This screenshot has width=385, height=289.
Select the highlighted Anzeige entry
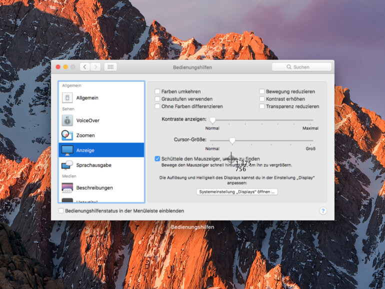[x=101, y=150]
